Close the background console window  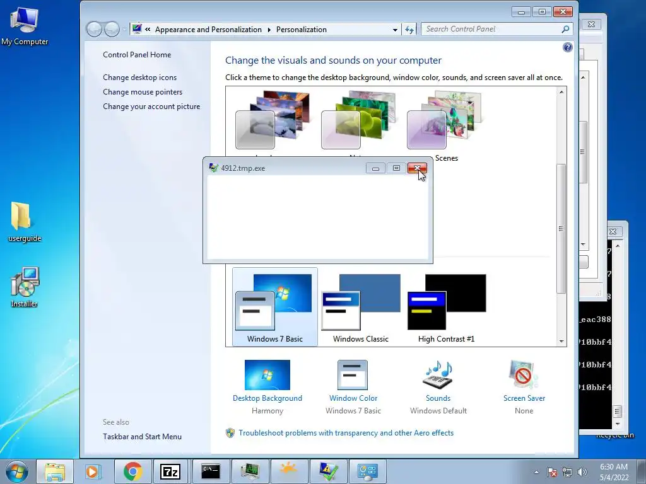[x=613, y=231]
